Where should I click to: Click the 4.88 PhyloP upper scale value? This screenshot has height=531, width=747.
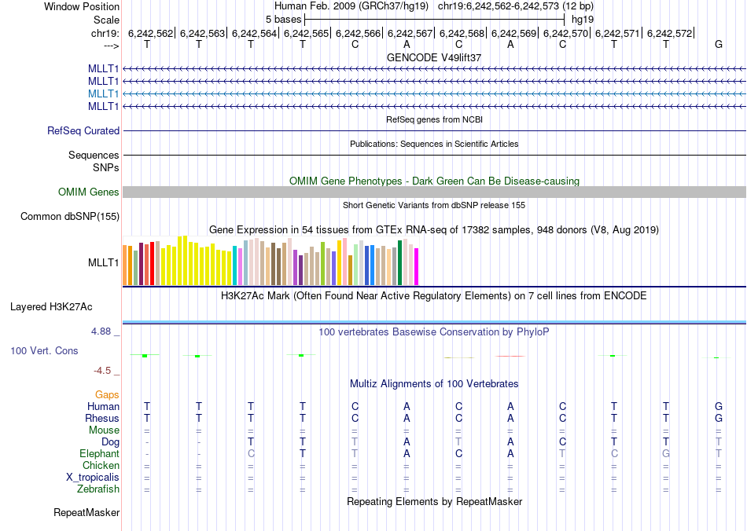[101, 331]
